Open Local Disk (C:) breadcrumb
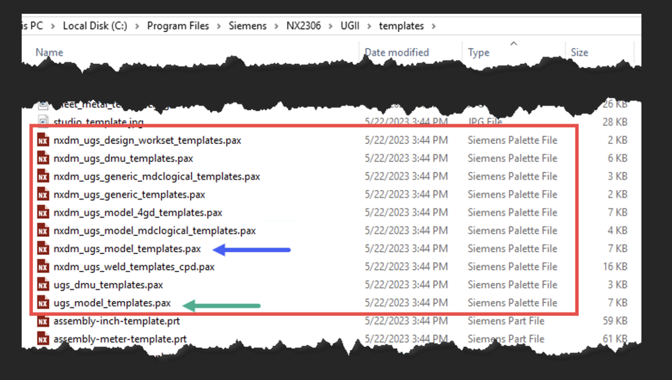Viewport: 672px width, 380px height. [95, 26]
